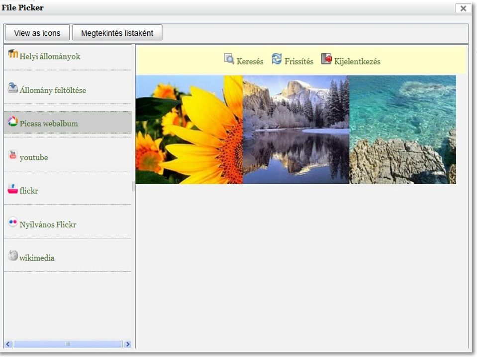Open Helyi állományok repository
This screenshot has width=477, height=357.
tap(50, 57)
